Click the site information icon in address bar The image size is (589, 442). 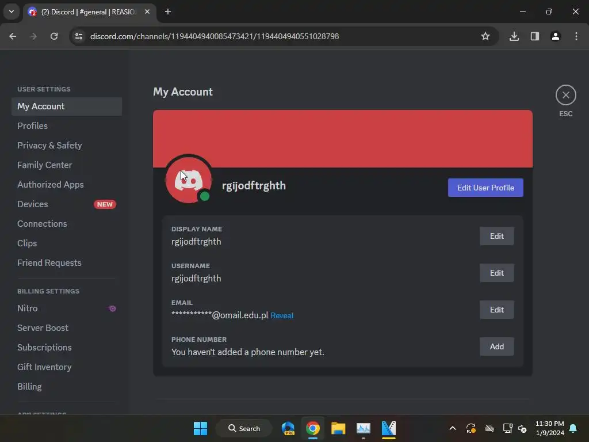(x=79, y=36)
